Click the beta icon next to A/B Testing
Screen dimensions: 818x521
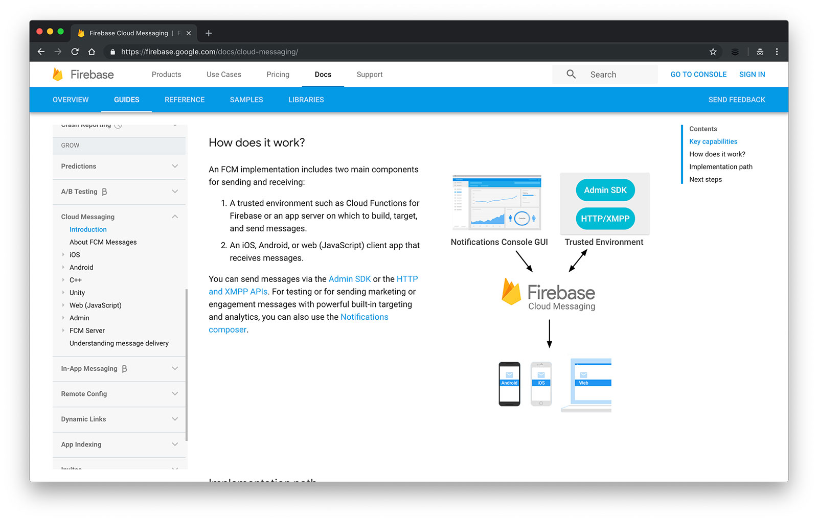pos(104,192)
